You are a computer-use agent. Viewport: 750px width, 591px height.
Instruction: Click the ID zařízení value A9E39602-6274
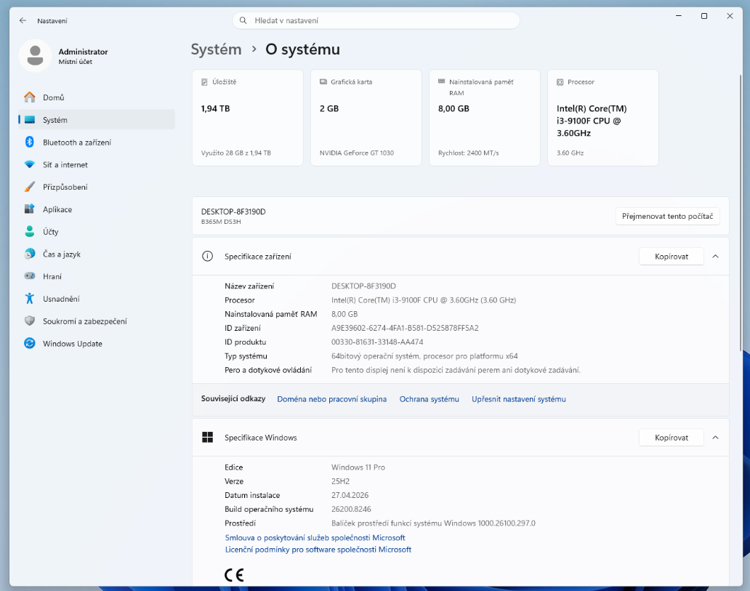405,328
